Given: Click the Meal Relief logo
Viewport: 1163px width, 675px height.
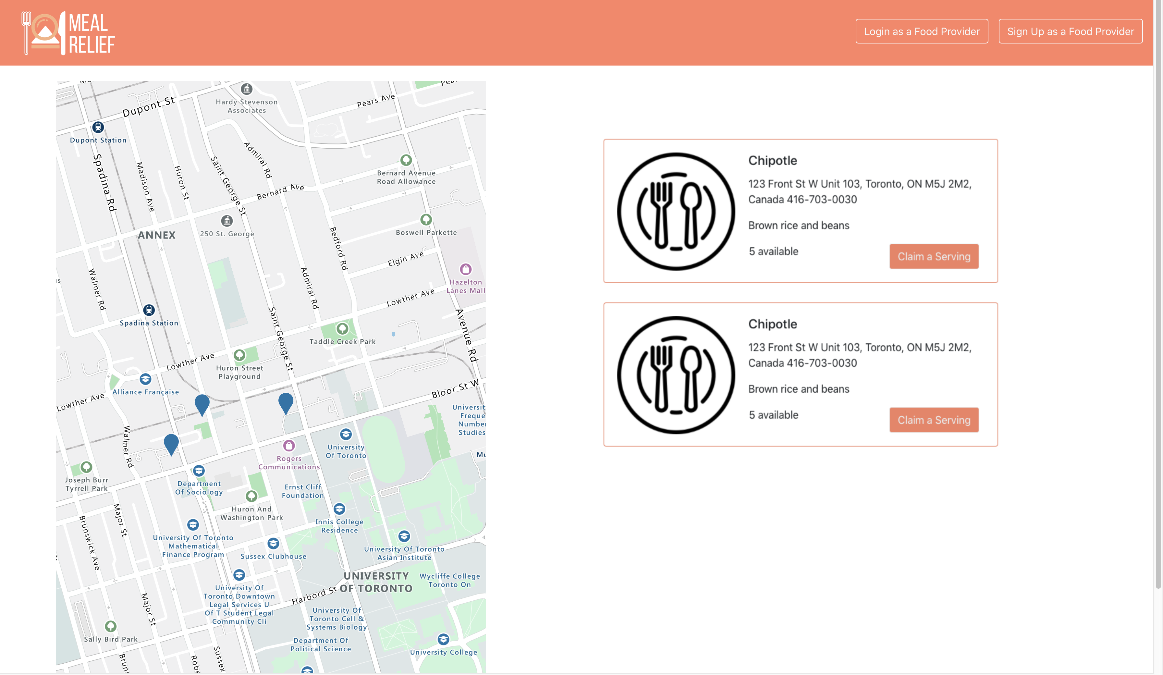Looking at the screenshot, I should click(68, 33).
